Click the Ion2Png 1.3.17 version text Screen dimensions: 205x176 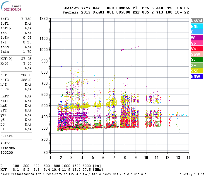(192, 174)
